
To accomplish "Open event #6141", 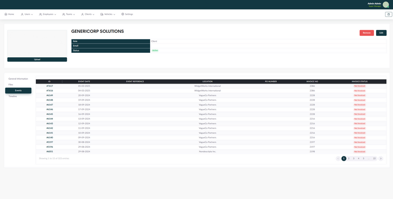I will pos(50,133).
